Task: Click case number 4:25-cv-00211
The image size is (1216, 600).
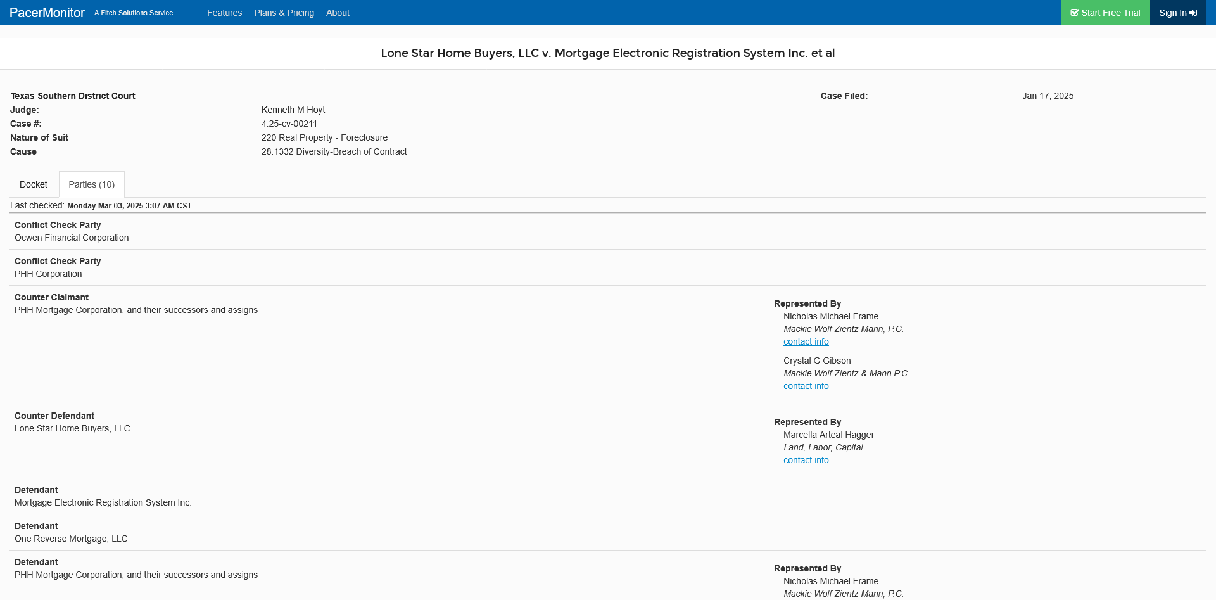Action: (289, 124)
